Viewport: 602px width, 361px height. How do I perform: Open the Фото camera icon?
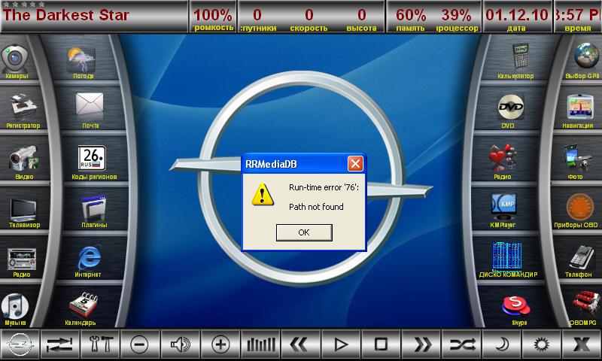coord(577,158)
